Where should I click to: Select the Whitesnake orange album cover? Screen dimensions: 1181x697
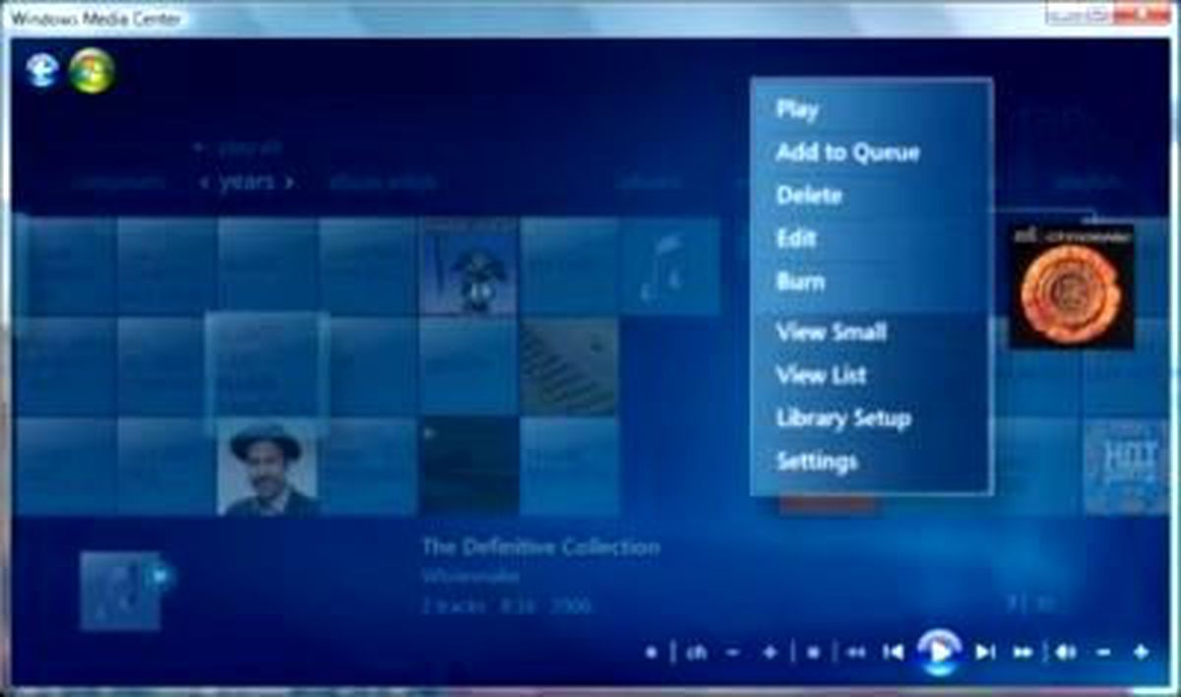pos(1072,285)
